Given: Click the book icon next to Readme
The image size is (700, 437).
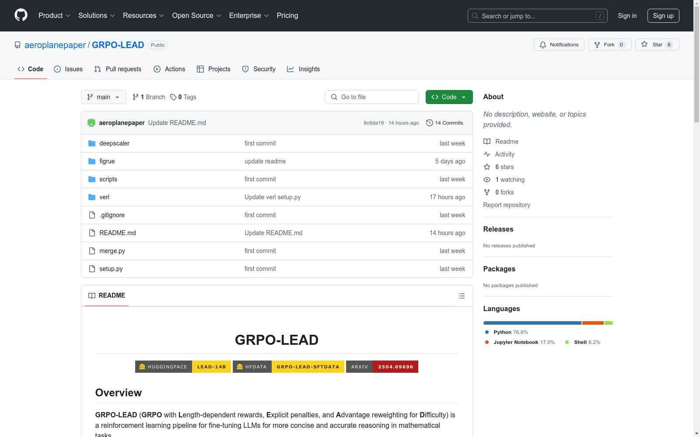Looking at the screenshot, I should (x=487, y=142).
